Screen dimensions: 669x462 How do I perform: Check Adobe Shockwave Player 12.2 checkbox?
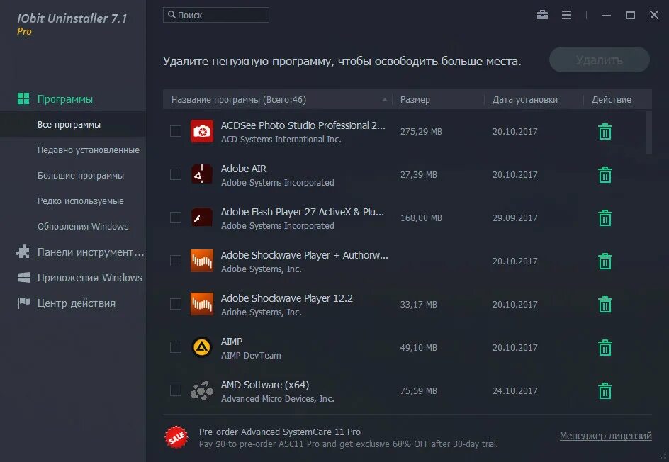tap(176, 304)
